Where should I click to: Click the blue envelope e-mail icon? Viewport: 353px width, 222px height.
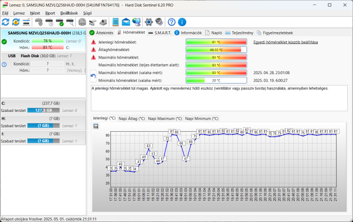click(126, 22)
